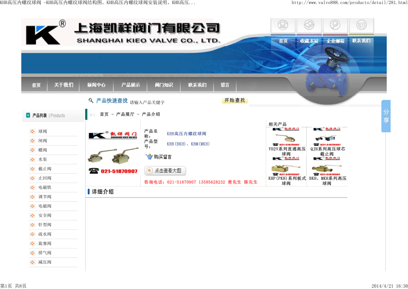Click the mailbox icon above 企业邮箱
The image size is (408, 289).
335,25
